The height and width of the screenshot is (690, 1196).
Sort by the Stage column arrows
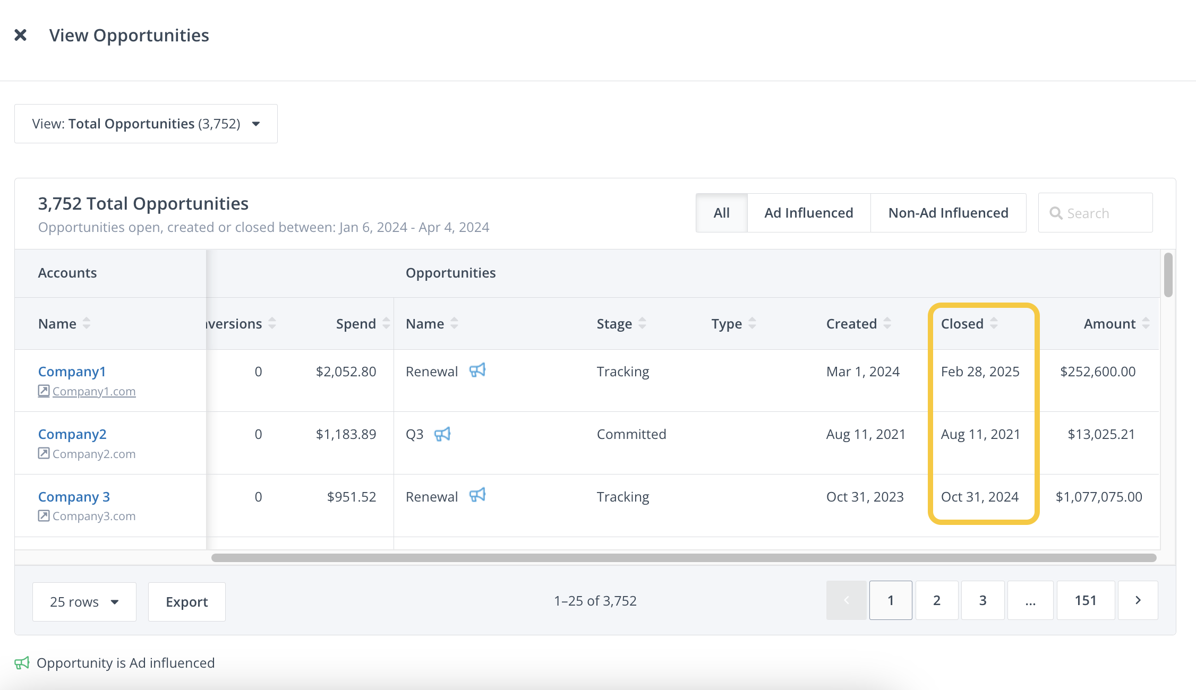(x=642, y=323)
